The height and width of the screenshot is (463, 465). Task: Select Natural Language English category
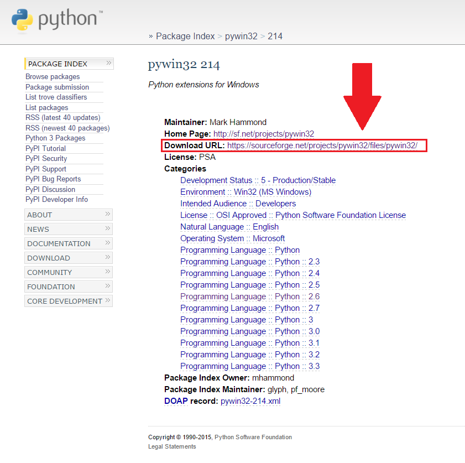229,227
